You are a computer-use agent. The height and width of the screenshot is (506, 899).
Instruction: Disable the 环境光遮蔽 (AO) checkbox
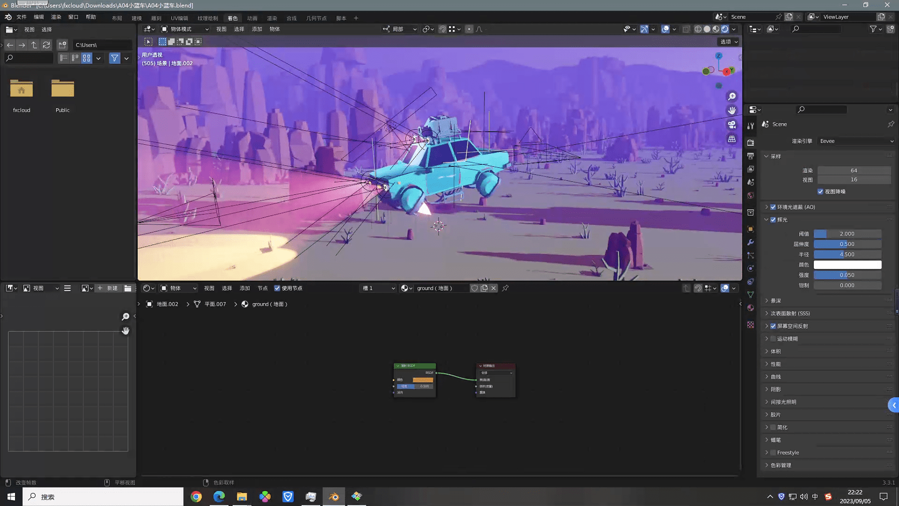click(x=773, y=207)
